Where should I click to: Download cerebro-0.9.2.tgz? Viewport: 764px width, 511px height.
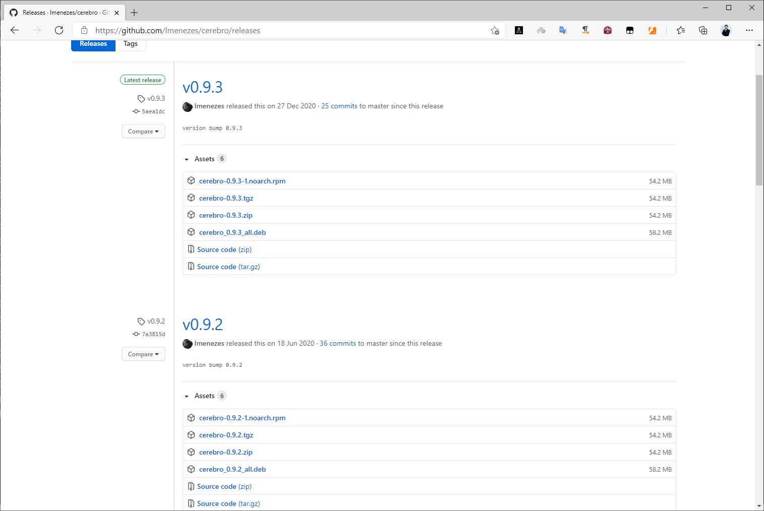pos(226,435)
